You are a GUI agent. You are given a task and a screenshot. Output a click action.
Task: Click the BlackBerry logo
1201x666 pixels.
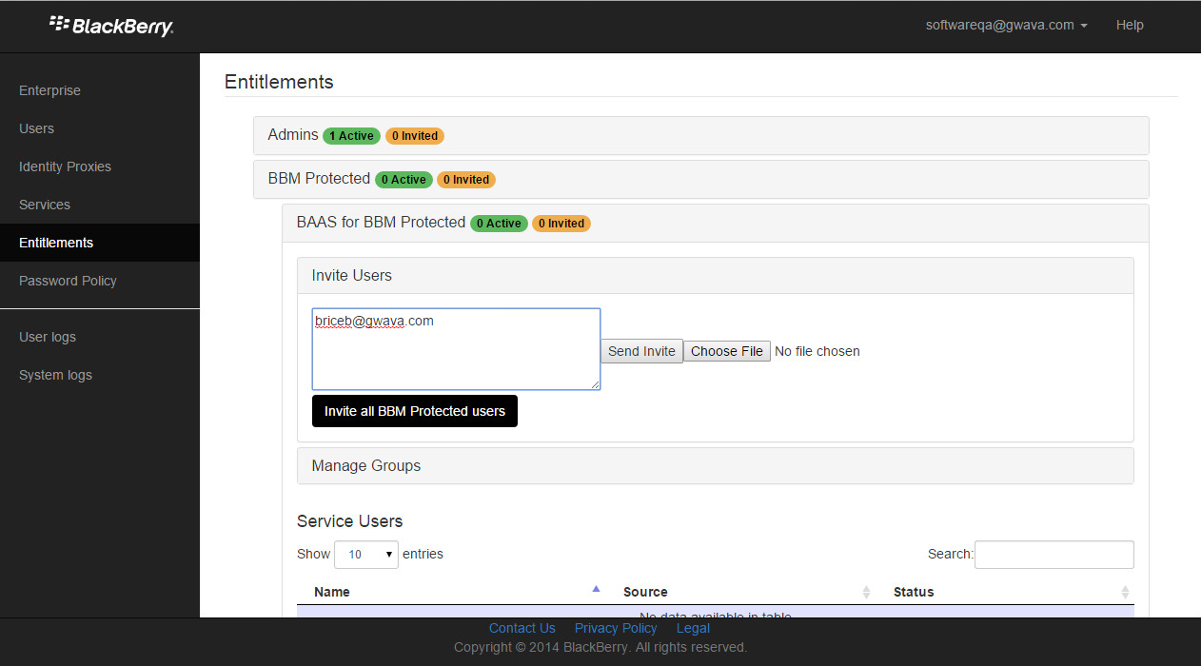click(111, 26)
